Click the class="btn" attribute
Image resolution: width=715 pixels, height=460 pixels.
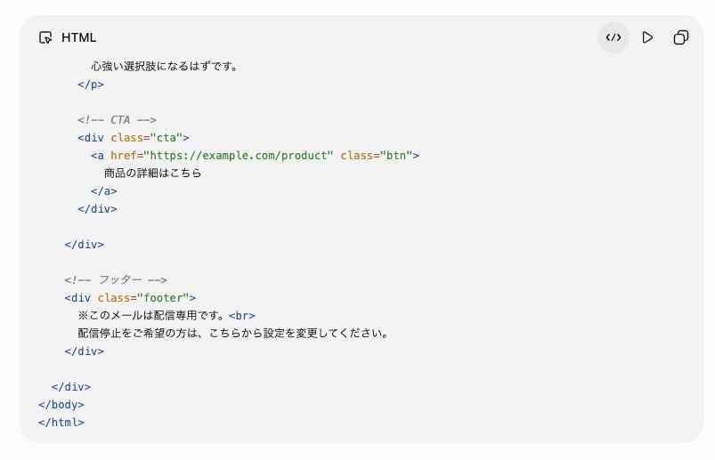376,156
